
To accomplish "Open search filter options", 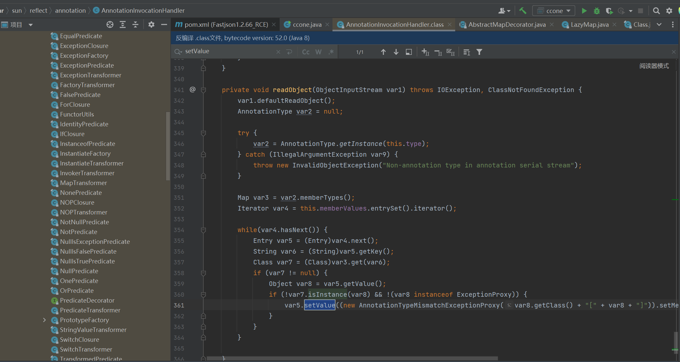I will [479, 52].
